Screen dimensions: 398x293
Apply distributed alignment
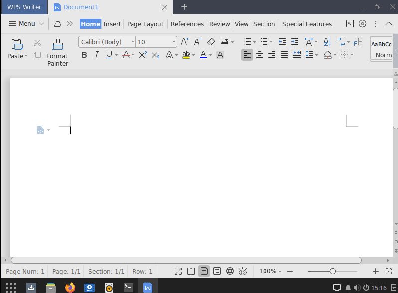pyautogui.click(x=297, y=55)
